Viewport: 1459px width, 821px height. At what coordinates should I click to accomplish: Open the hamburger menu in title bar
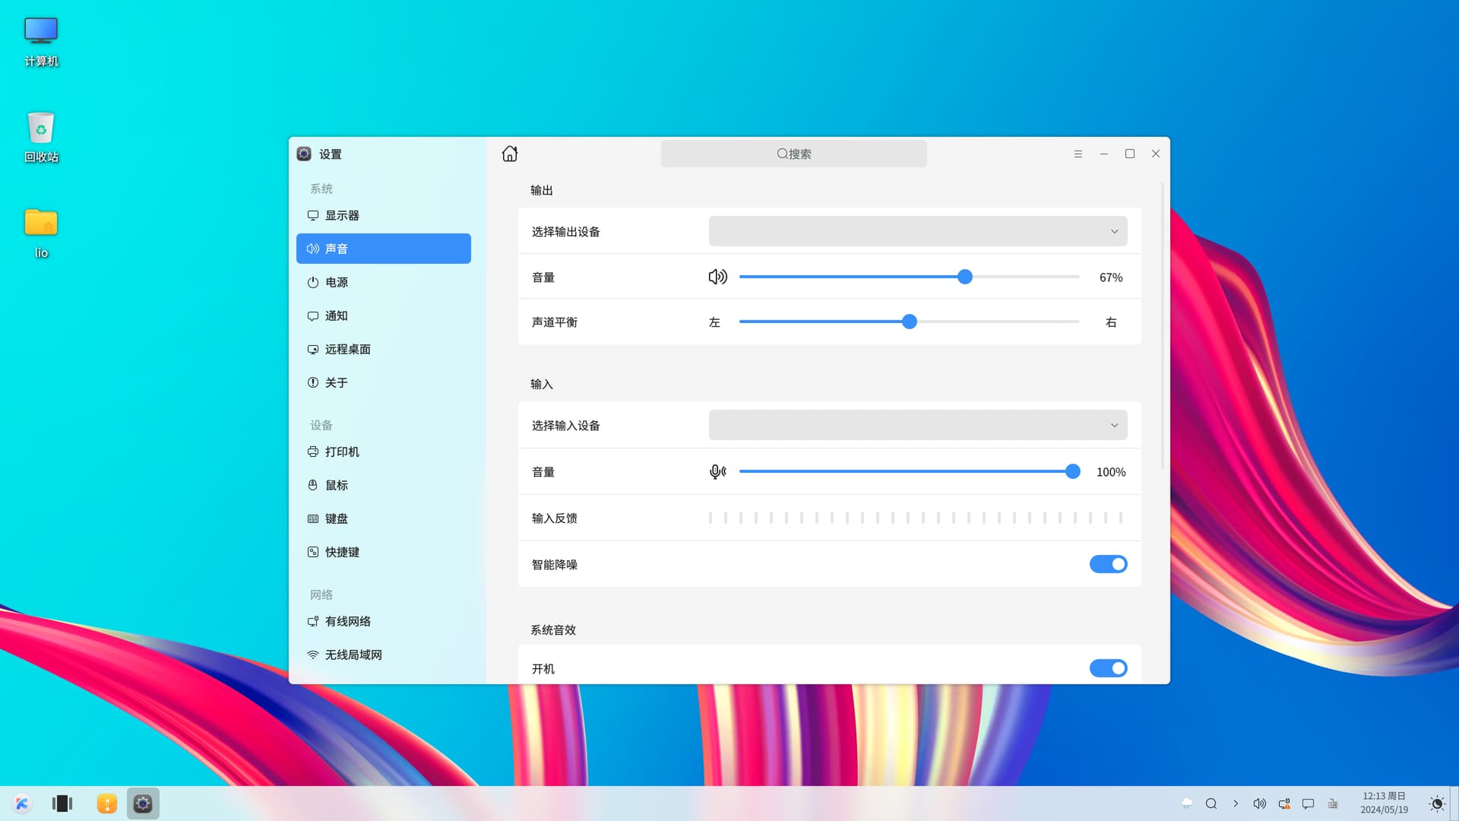point(1078,154)
